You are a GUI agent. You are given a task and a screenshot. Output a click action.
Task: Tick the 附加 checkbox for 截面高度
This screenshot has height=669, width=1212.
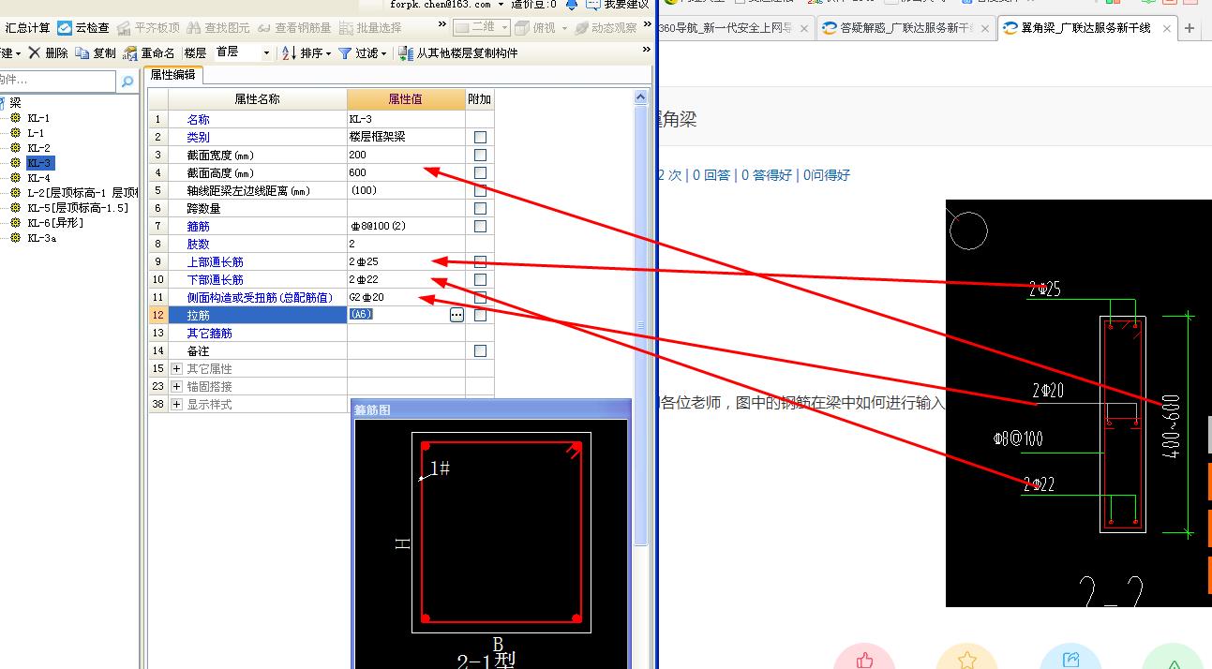(x=480, y=172)
